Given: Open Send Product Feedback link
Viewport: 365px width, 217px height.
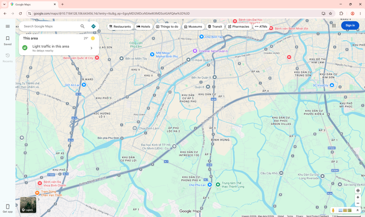Looking at the screenshot, I should [x=318, y=216].
